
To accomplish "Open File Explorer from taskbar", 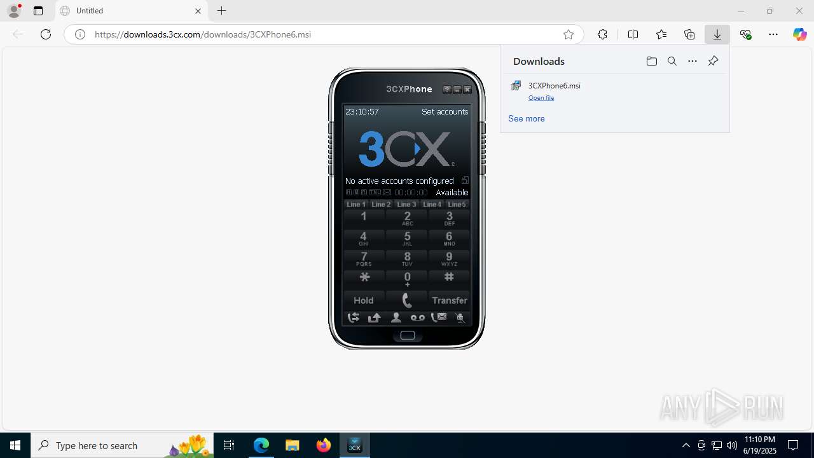I will 292,445.
